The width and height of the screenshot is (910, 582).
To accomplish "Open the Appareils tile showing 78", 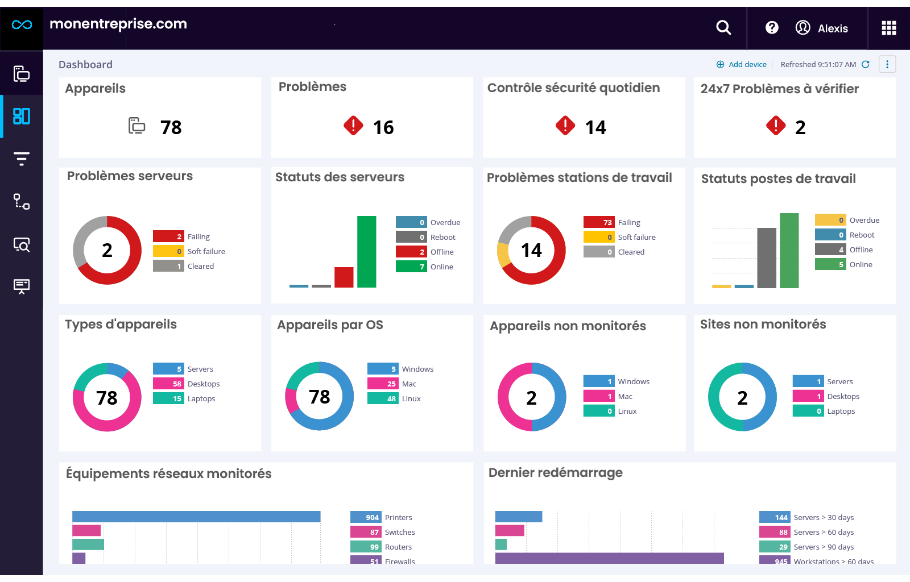I will coord(160,126).
